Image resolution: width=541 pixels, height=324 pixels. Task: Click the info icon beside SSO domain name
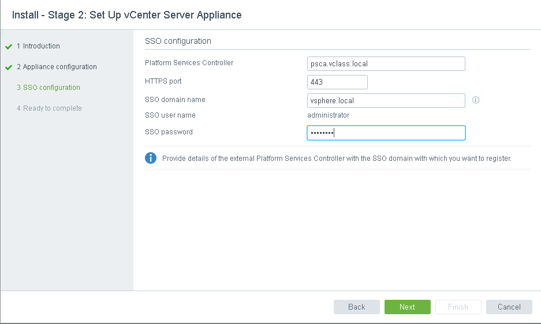(476, 100)
